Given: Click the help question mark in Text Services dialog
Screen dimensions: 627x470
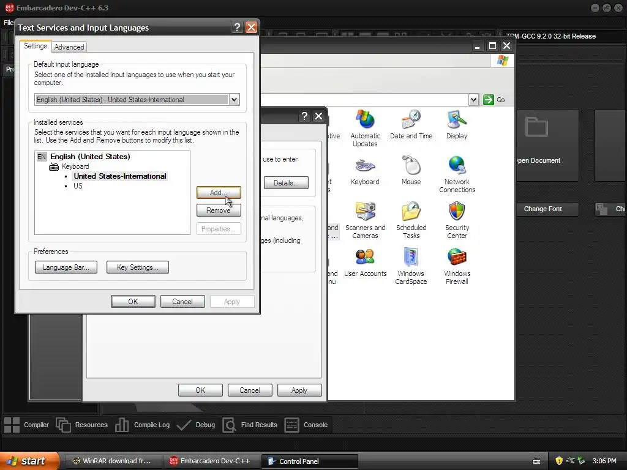Looking at the screenshot, I should [237, 27].
